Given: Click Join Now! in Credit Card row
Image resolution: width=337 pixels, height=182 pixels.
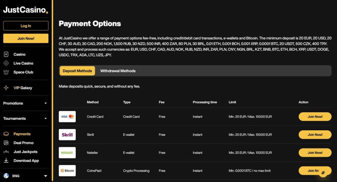Looking at the screenshot, I should click(x=315, y=117).
